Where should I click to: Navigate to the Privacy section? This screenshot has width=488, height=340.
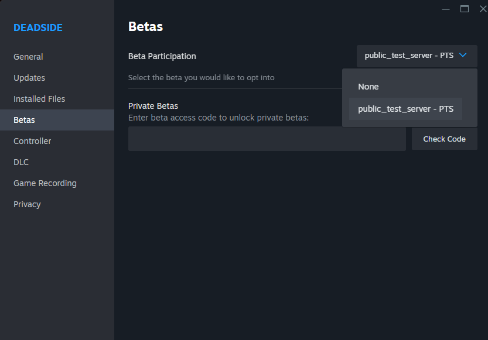27,204
